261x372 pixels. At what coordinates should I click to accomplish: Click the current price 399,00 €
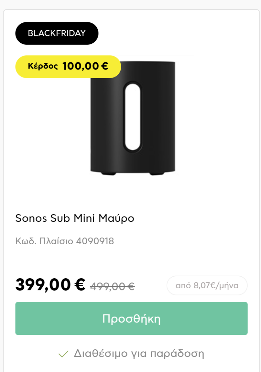click(50, 285)
